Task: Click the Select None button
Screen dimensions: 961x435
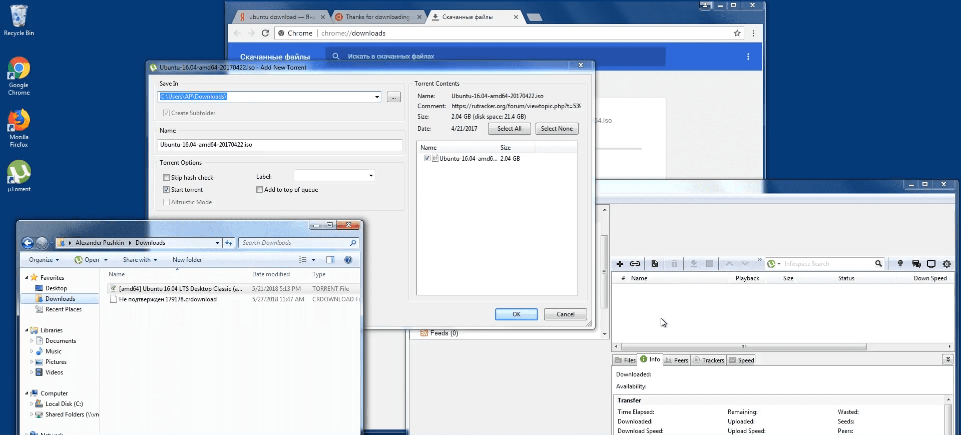Action: (x=557, y=129)
